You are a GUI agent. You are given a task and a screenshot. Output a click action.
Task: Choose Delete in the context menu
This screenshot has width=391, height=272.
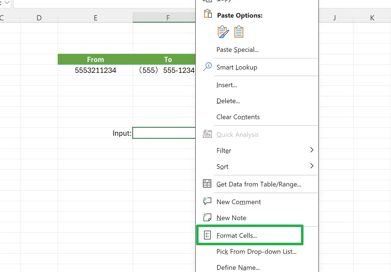coord(228,101)
